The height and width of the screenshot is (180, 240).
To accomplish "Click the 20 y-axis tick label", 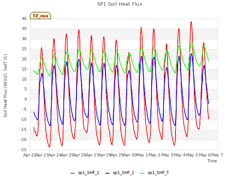I will click(24, 59).
